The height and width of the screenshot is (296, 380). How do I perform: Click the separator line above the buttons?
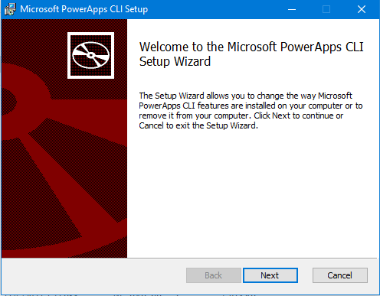(189, 258)
